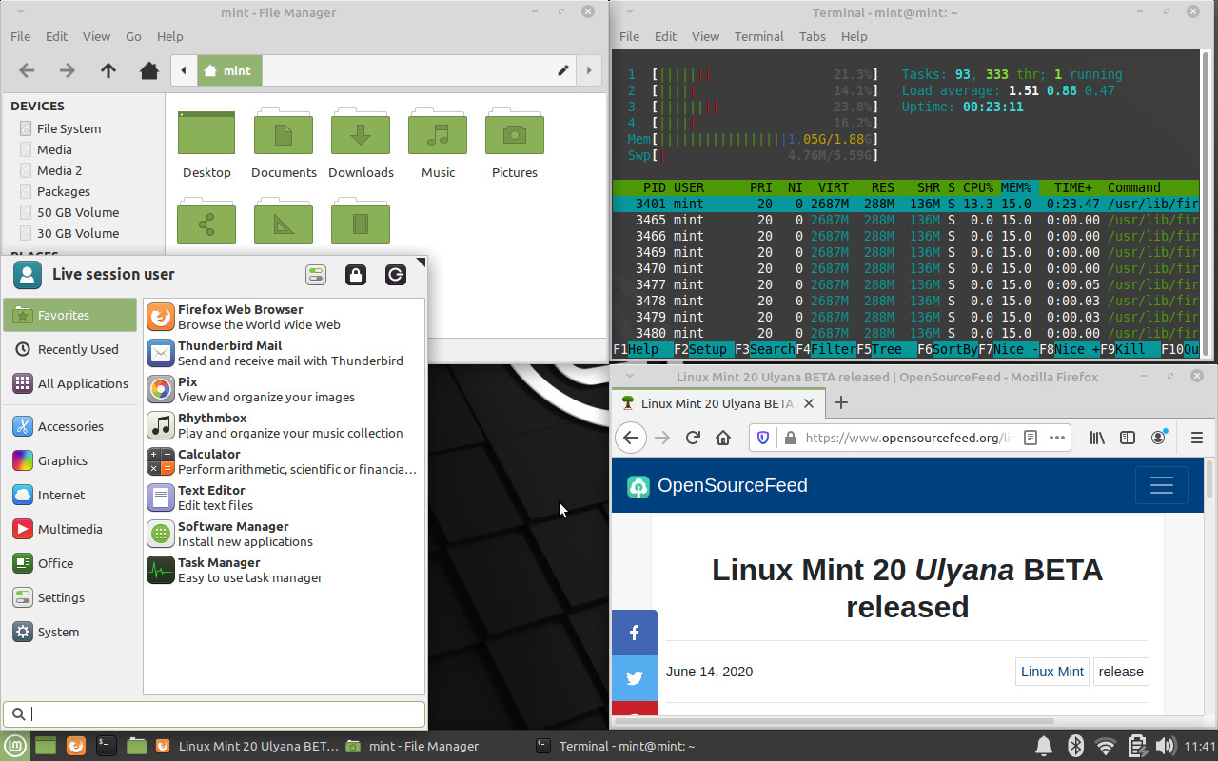Click path bar right scroll arrow
The width and height of the screenshot is (1218, 761).
click(590, 70)
